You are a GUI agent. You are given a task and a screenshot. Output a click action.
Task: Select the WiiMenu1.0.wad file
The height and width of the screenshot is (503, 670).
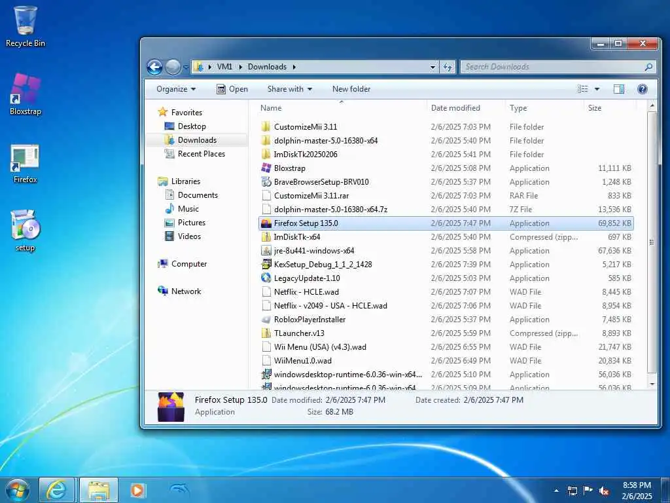303,361
